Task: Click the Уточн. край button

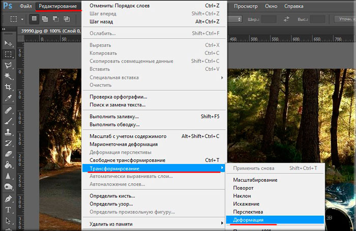Action: click(345, 19)
